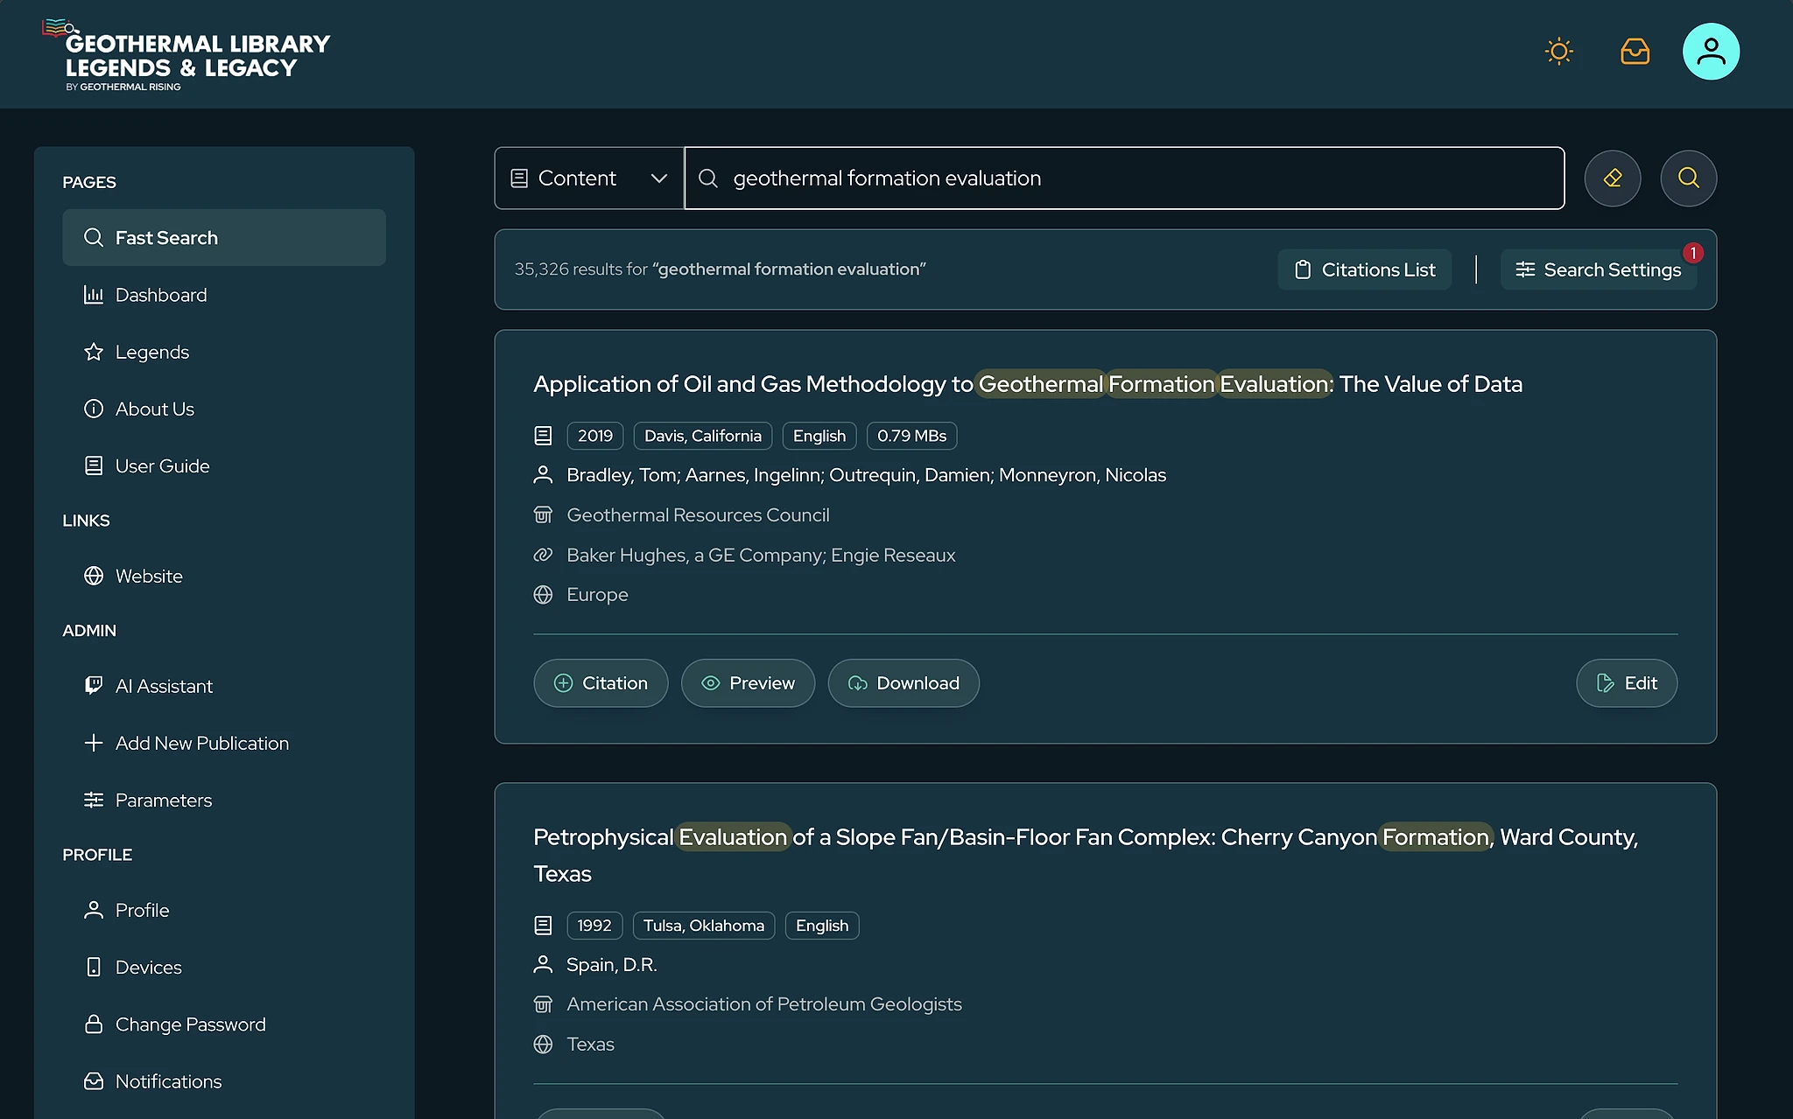1793x1119 pixels.
Task: Click the English tag on the 2019 paper
Action: tap(819, 436)
